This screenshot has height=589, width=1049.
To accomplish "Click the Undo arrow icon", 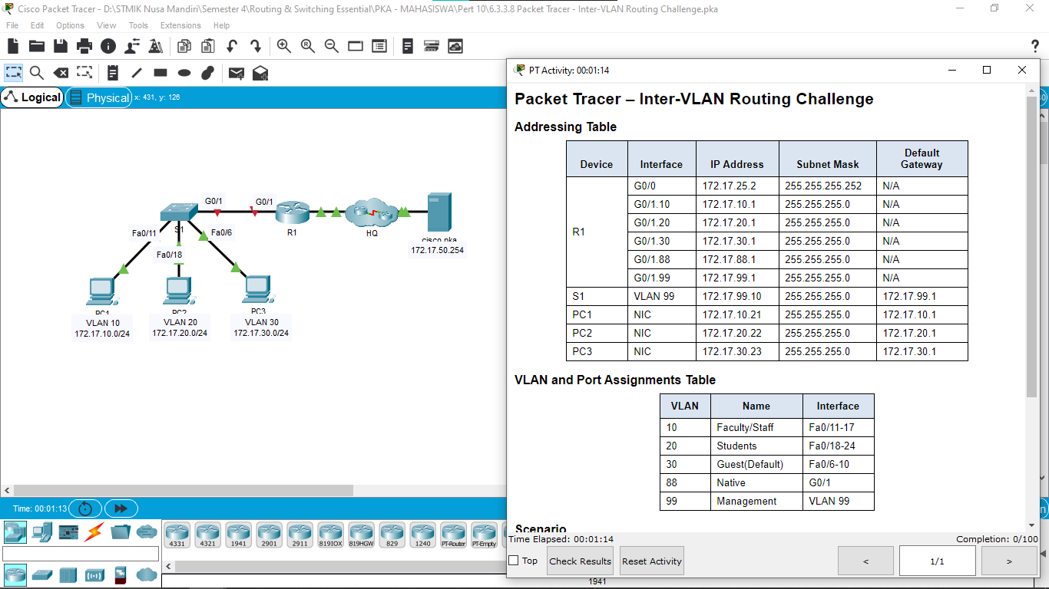I will [x=232, y=46].
